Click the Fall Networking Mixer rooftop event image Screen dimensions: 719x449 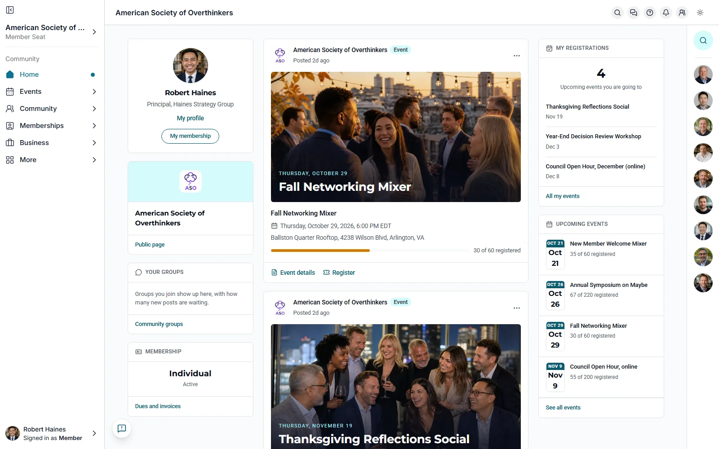[395, 137]
